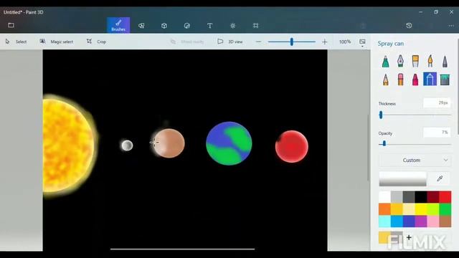Screen dimensions: 459x258
Task: Click the Select tool
Action: pyautogui.click(x=16, y=42)
